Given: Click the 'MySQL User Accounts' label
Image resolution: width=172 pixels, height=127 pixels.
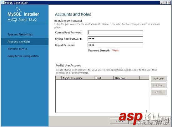Looking at the screenshot, I should pos(68,66).
